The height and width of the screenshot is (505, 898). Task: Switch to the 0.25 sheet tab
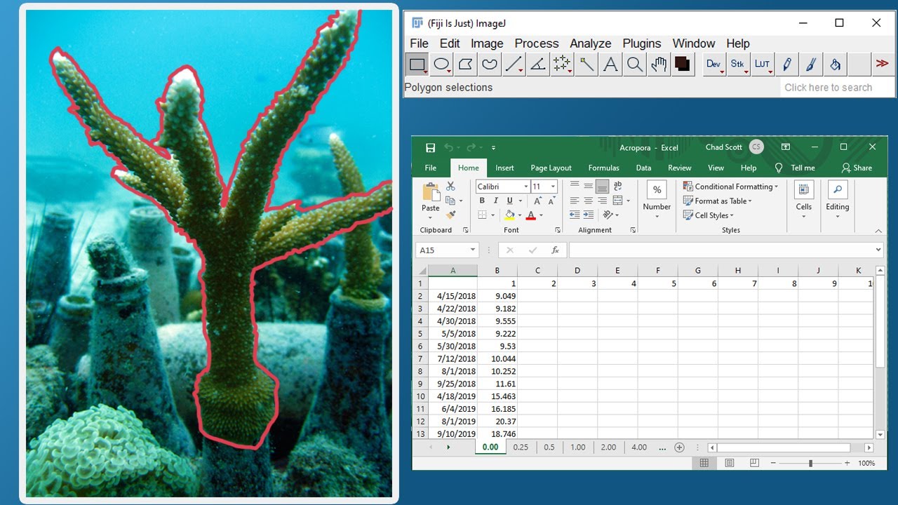point(521,447)
